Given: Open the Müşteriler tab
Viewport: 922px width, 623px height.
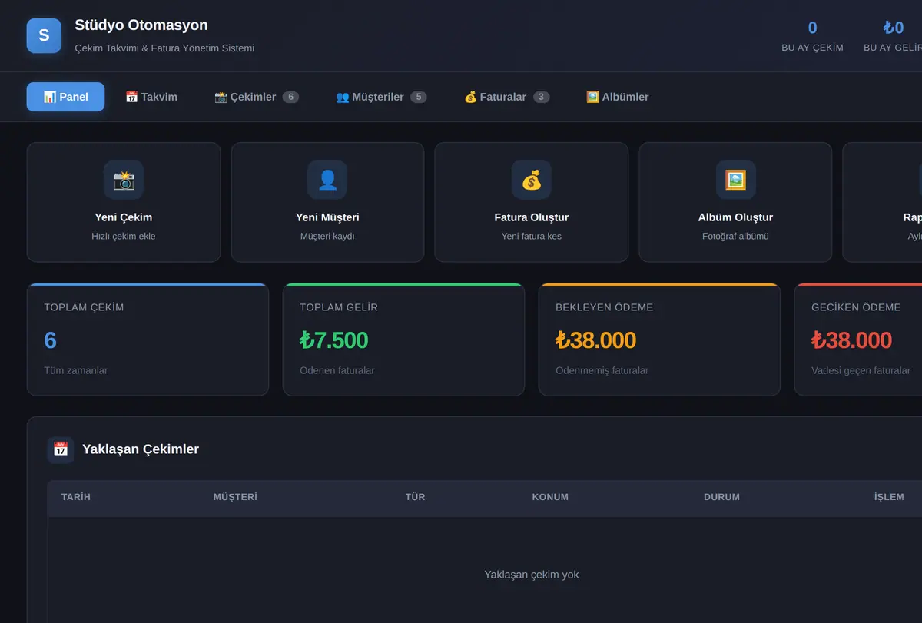Looking at the screenshot, I should 381,97.
